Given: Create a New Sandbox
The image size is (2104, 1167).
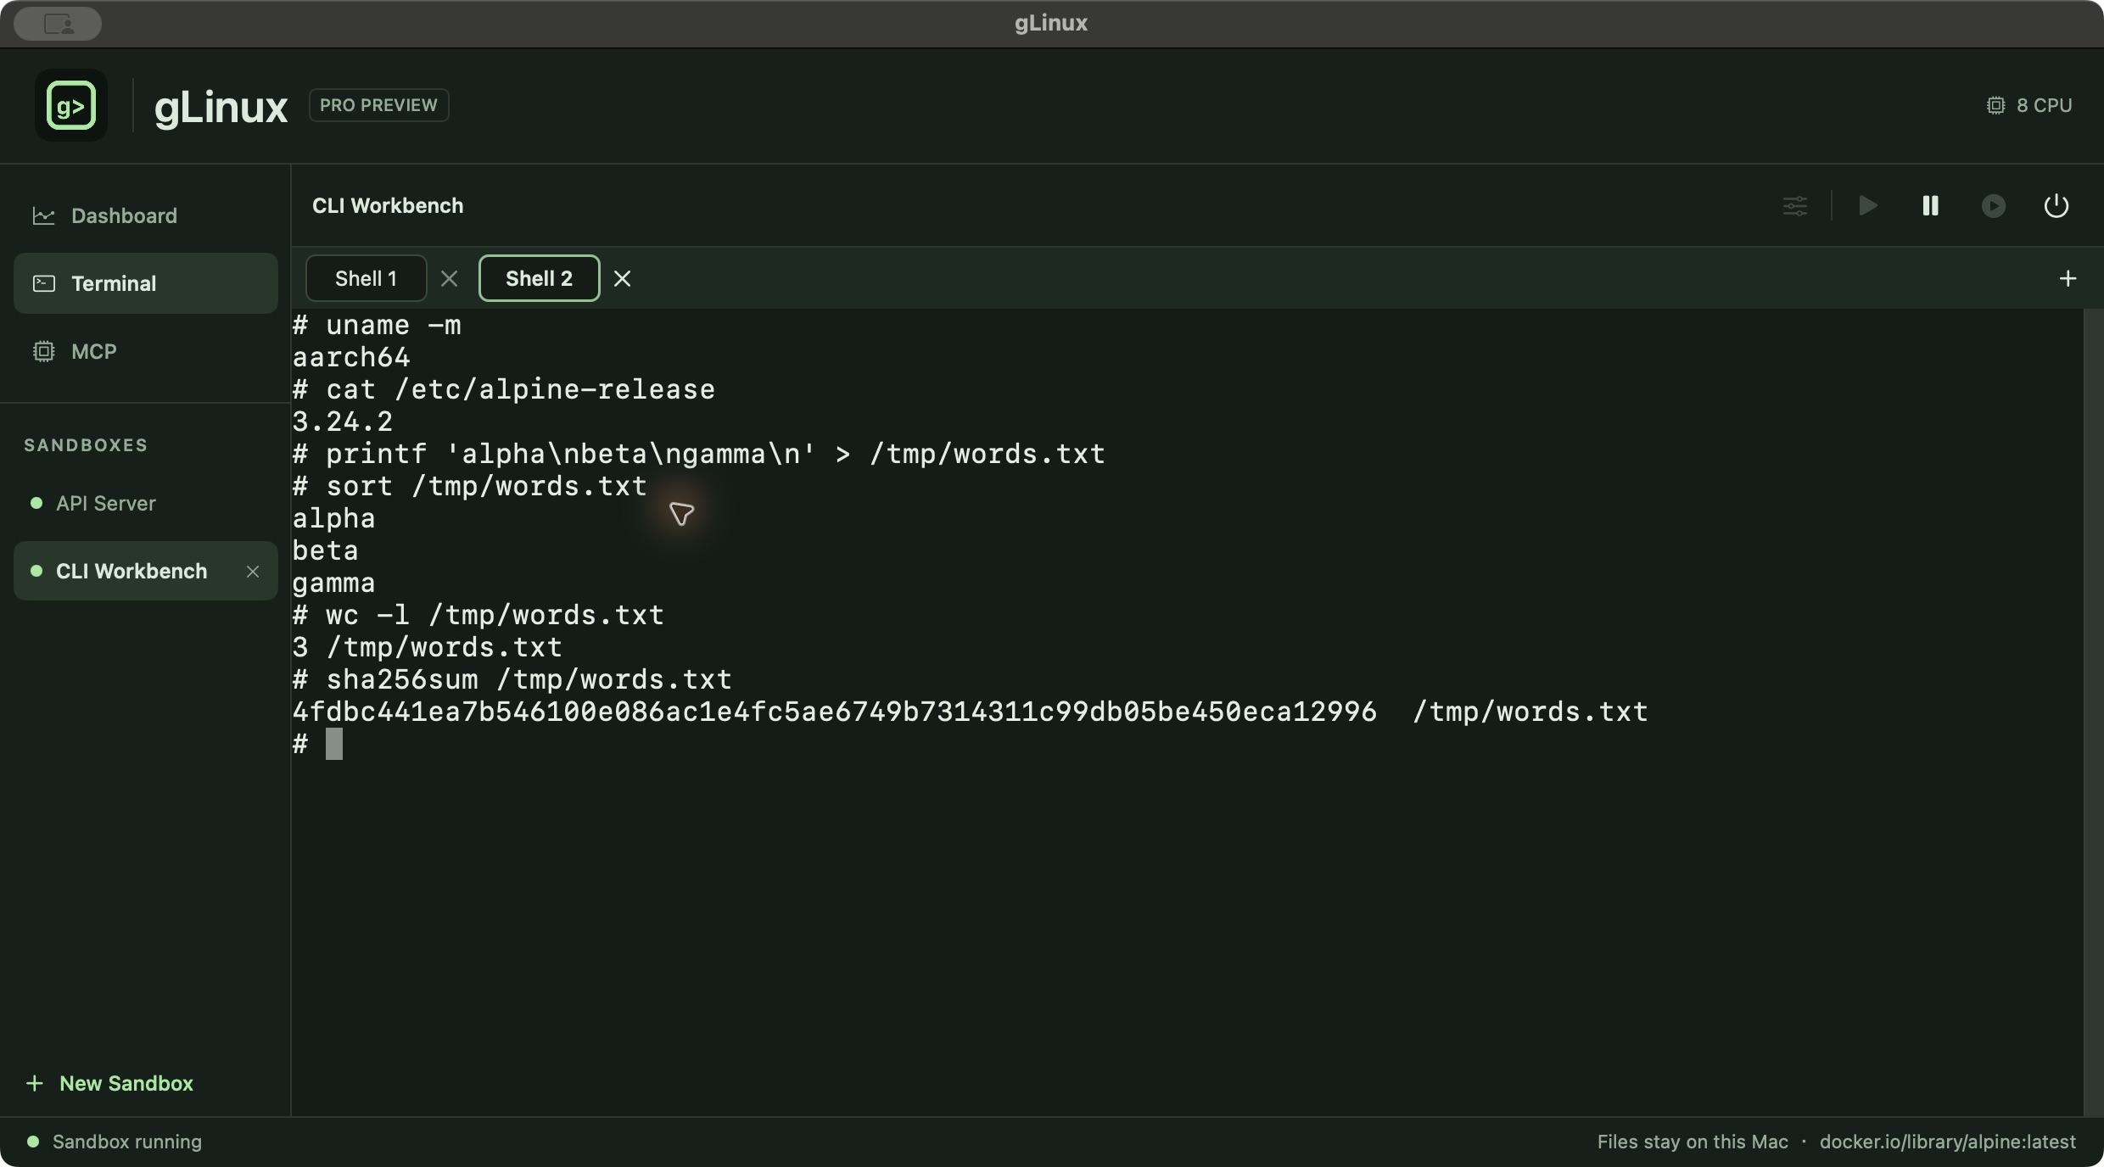Looking at the screenshot, I should (x=110, y=1083).
